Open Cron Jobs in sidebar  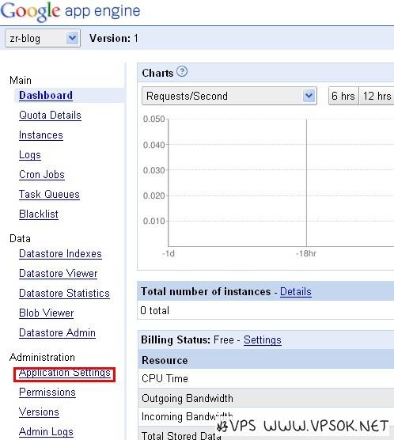[42, 175]
